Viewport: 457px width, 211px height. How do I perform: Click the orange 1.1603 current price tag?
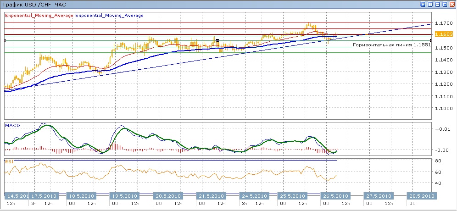[444, 34]
